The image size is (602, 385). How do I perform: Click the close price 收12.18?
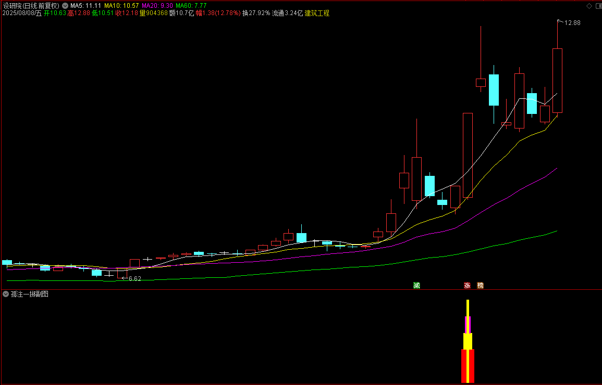pos(127,13)
